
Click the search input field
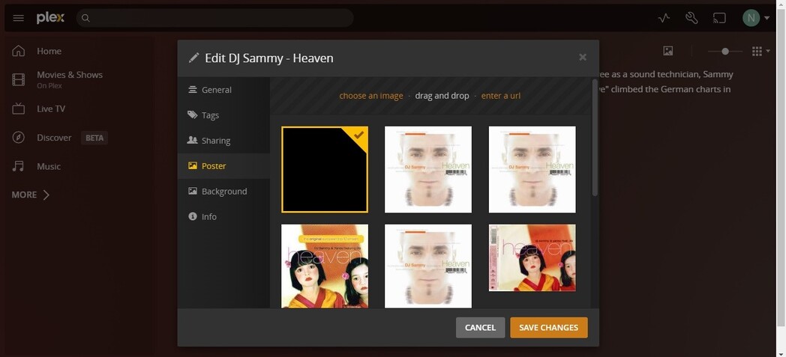[x=215, y=18]
